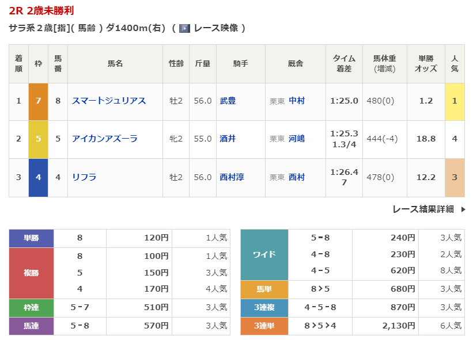Click the 2R 2歳未勝利 race title

pos(41,11)
